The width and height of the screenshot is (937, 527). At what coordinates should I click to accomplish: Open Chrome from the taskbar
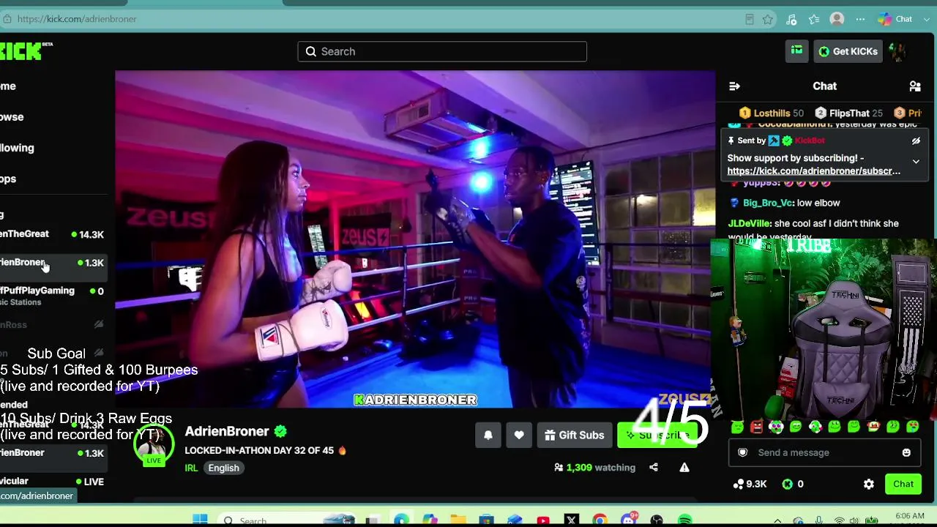click(x=600, y=520)
